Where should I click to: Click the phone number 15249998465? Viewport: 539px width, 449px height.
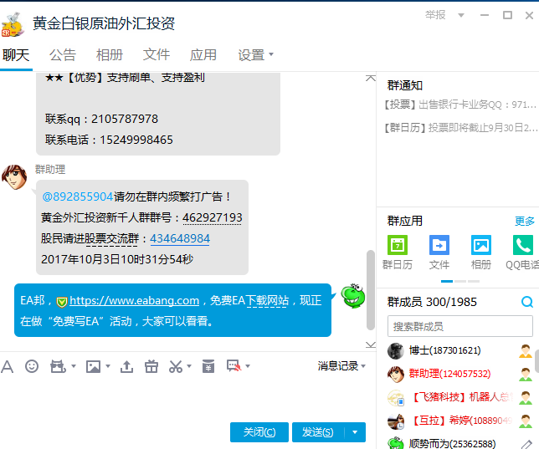click(x=136, y=140)
